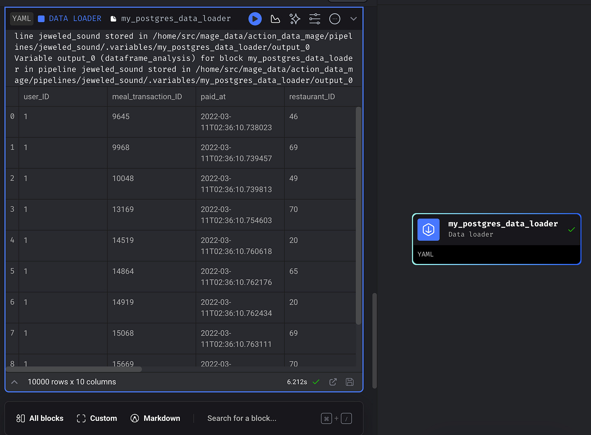
Task: Switch to the Custom blocks tab
Action: pos(96,418)
